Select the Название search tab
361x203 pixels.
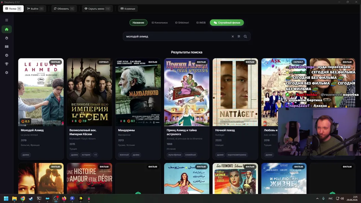click(138, 23)
